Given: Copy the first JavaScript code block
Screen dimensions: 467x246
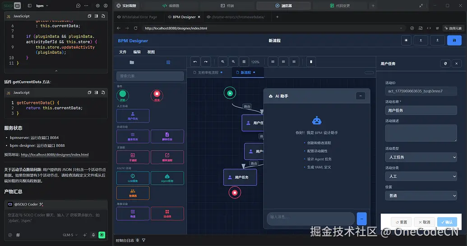Looking at the screenshot, I should [89, 16].
